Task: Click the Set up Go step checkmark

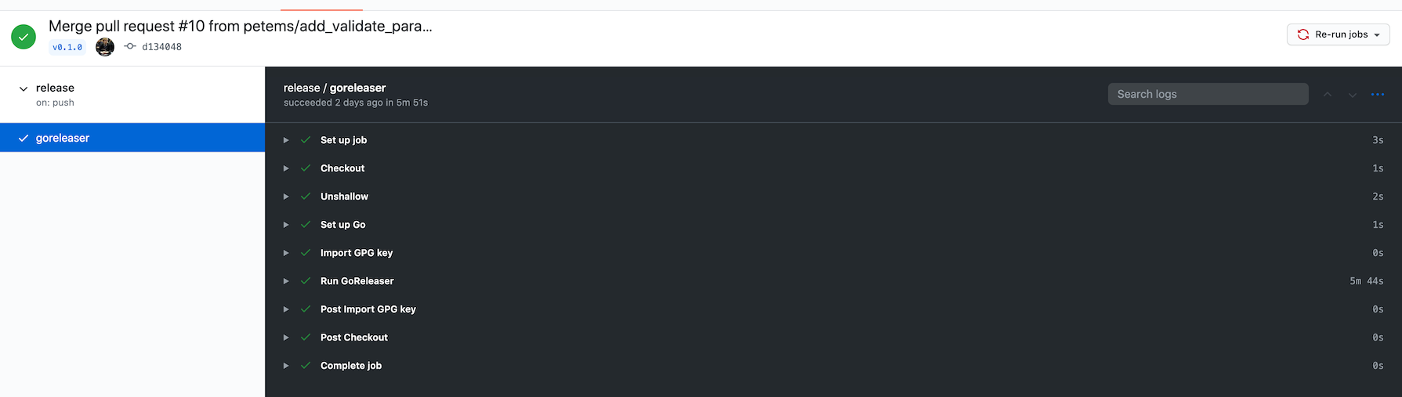Action: pyautogui.click(x=306, y=225)
